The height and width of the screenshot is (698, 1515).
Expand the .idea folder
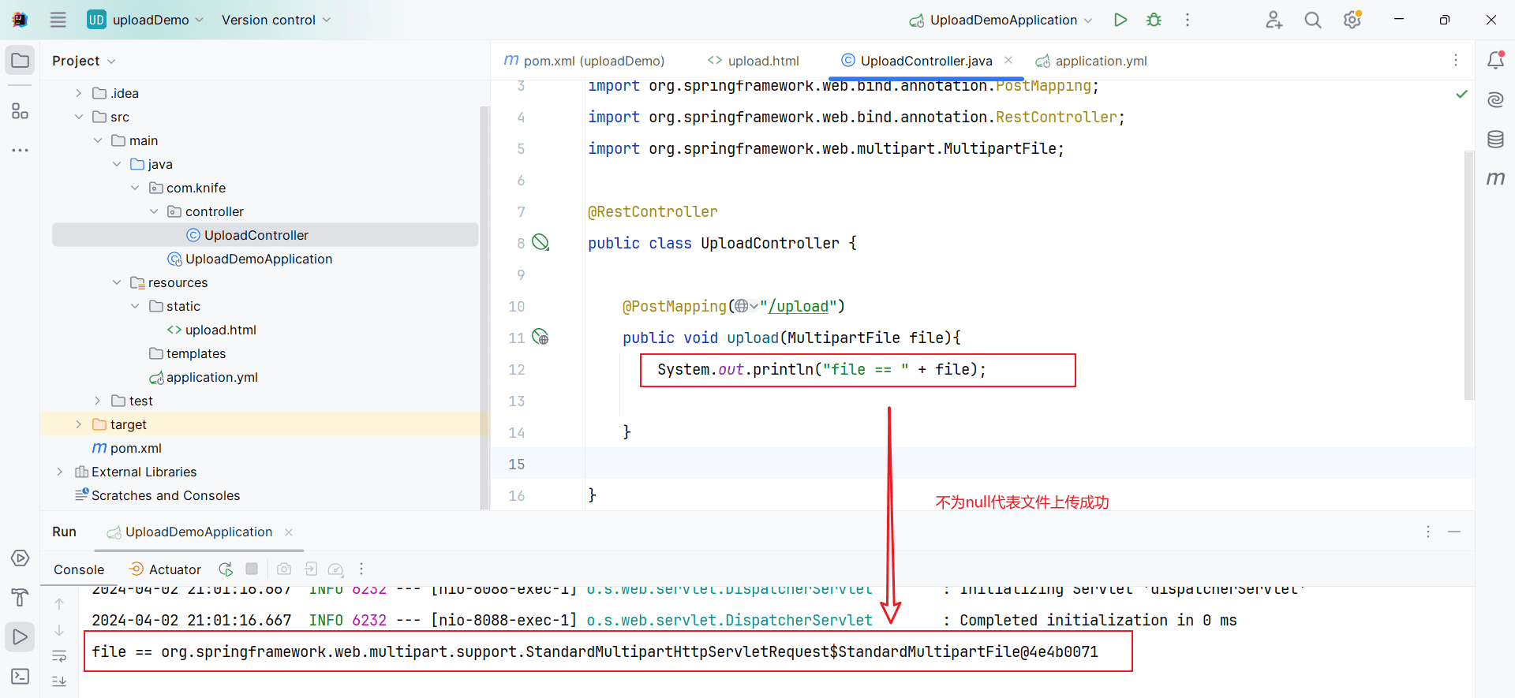tap(78, 93)
